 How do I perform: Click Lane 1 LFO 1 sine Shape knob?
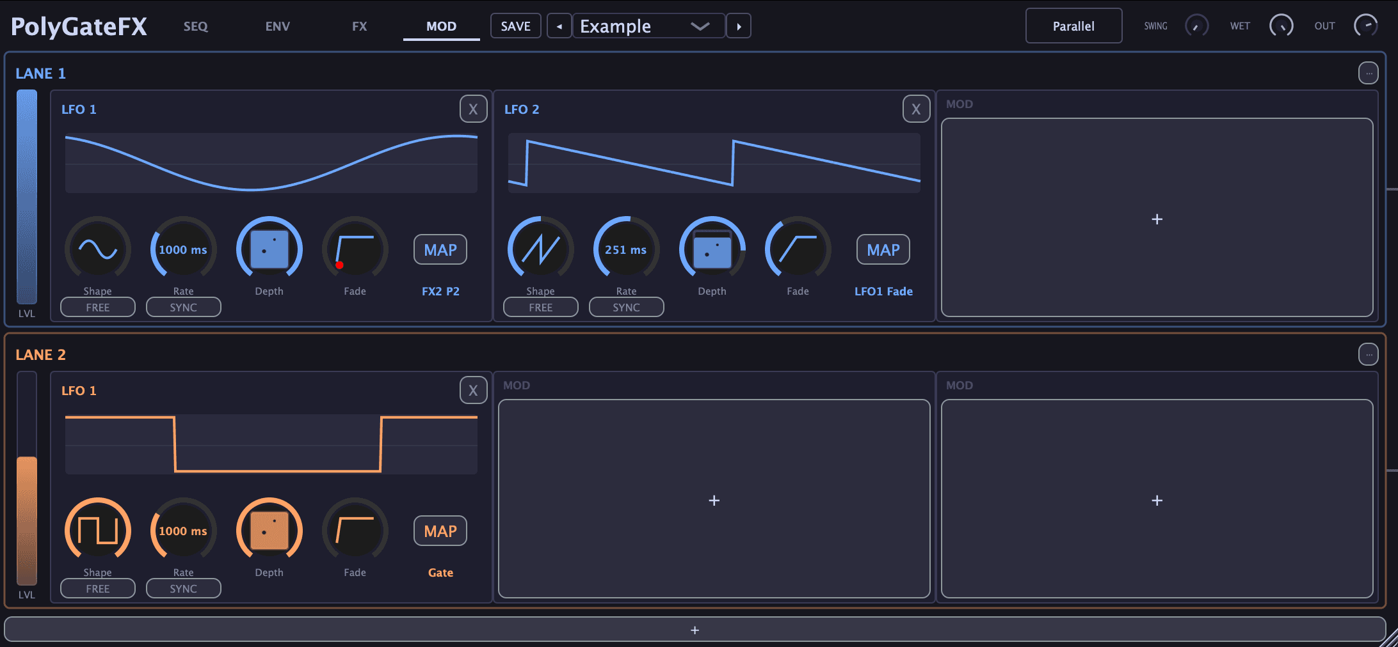98,249
